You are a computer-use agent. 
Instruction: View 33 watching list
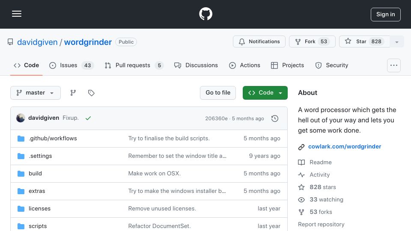(321, 200)
